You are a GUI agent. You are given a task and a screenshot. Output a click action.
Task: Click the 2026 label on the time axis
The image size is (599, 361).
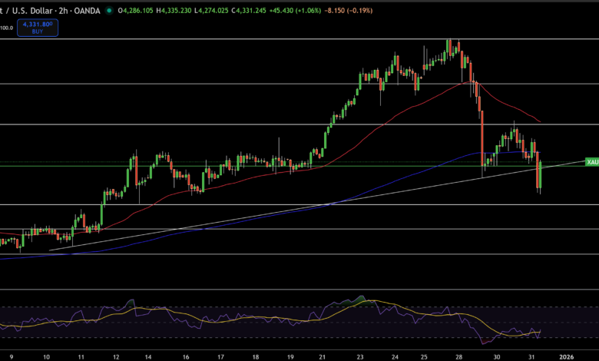pos(567,357)
